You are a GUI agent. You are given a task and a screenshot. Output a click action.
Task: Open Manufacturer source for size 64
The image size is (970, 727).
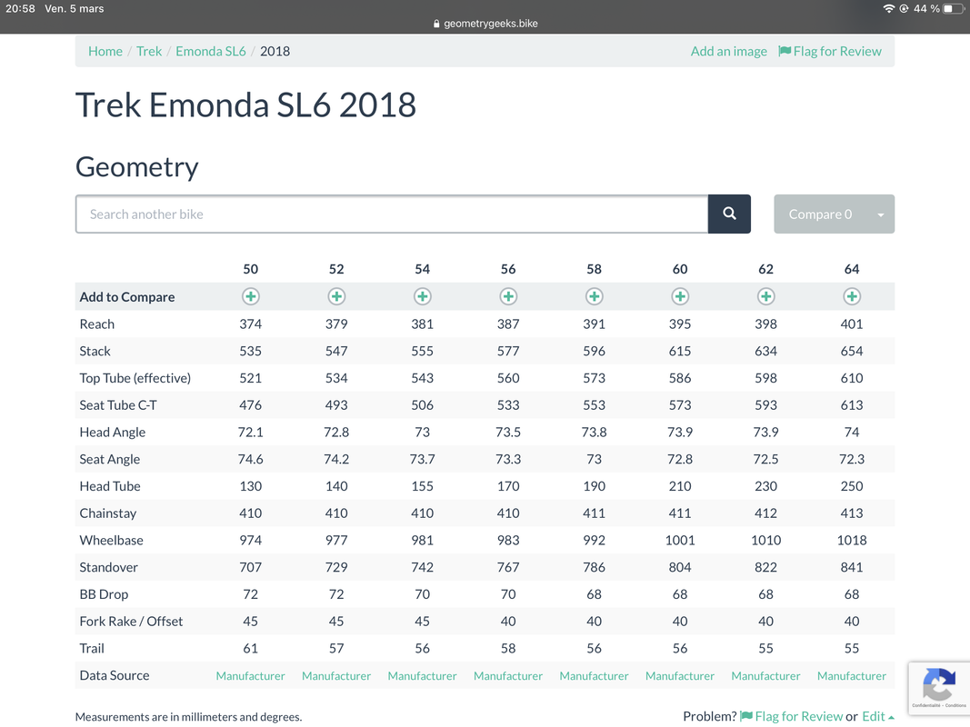tap(852, 676)
